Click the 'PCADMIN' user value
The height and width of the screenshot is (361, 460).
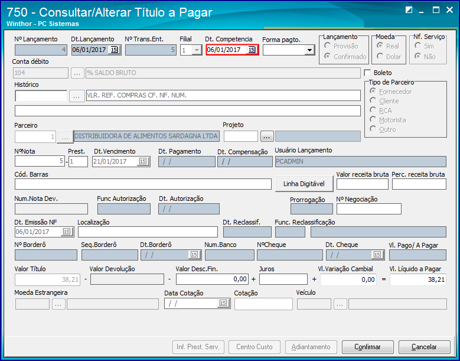(289, 161)
